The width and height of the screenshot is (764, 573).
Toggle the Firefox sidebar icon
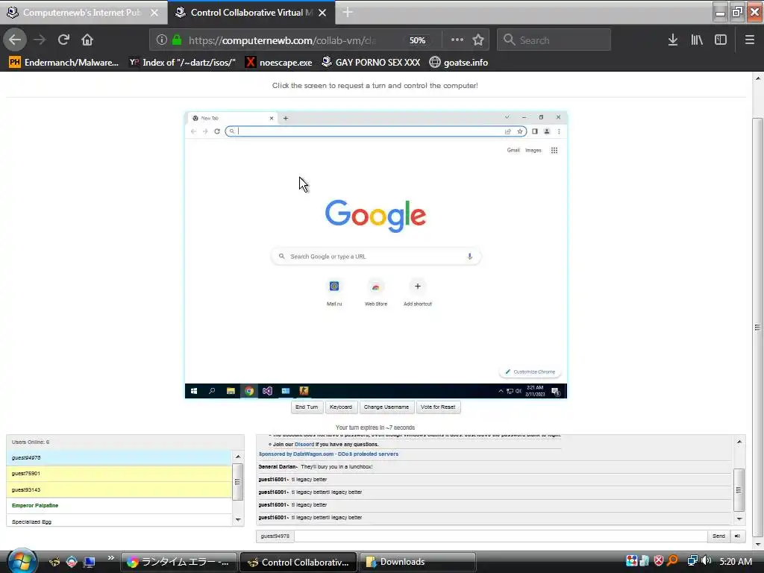tap(721, 40)
